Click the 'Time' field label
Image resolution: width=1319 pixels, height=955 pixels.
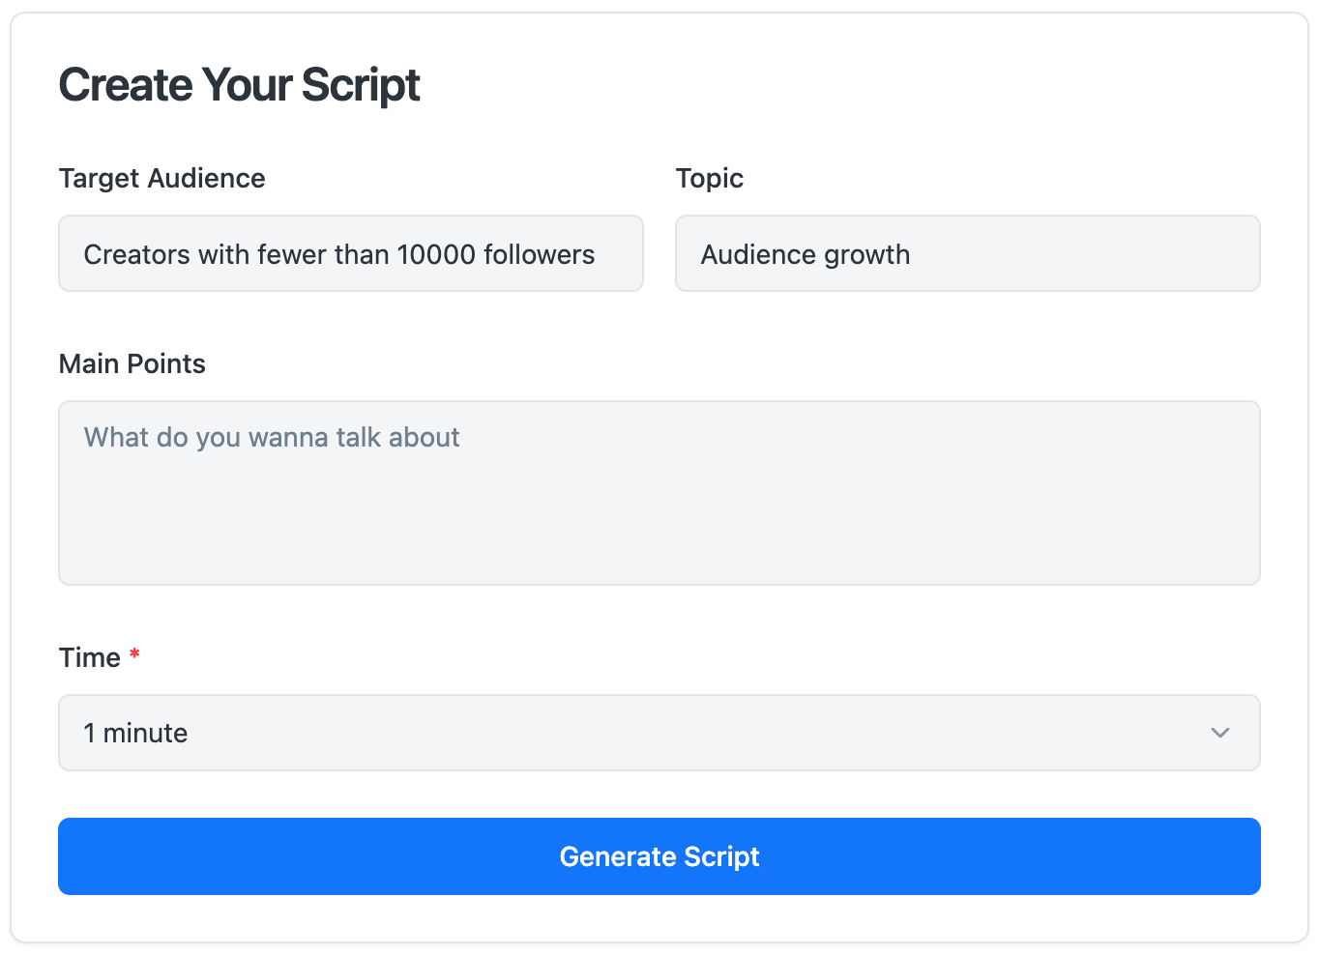(x=89, y=657)
